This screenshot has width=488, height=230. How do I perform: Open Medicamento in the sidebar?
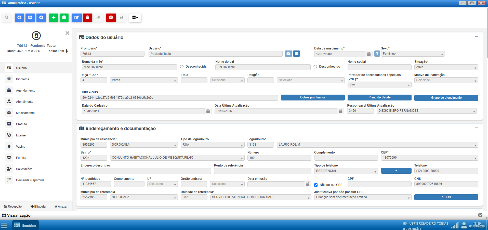coord(36,113)
